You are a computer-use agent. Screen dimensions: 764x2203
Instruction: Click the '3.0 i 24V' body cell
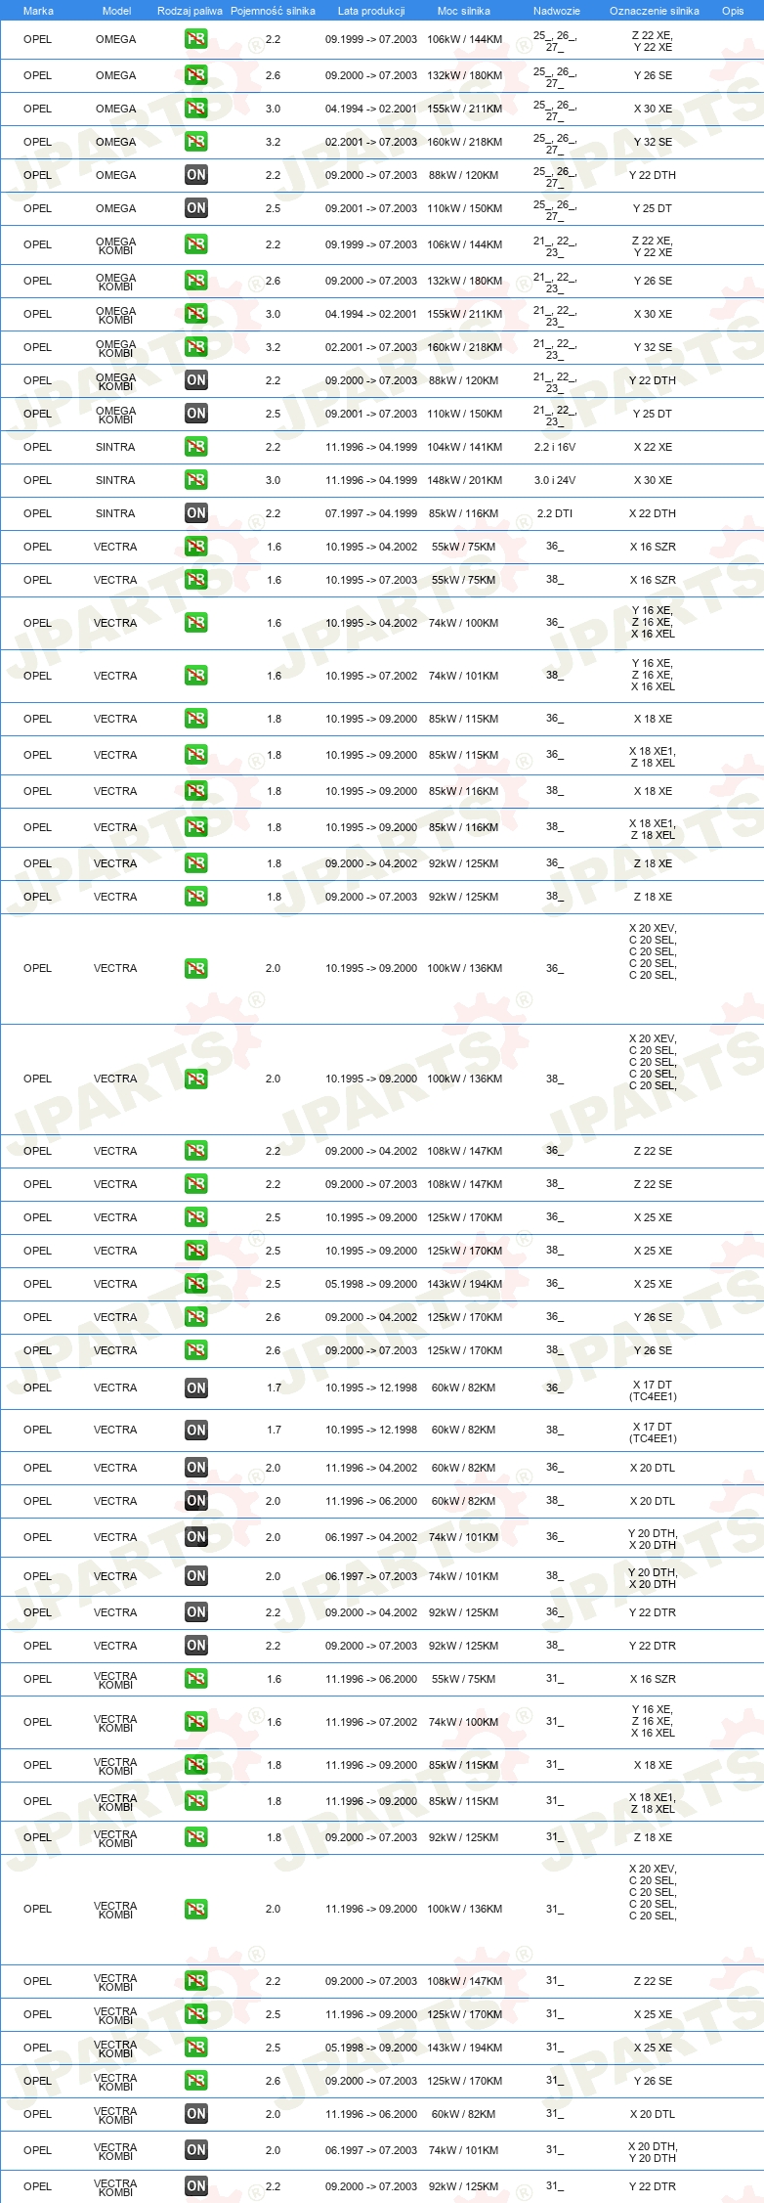click(555, 480)
